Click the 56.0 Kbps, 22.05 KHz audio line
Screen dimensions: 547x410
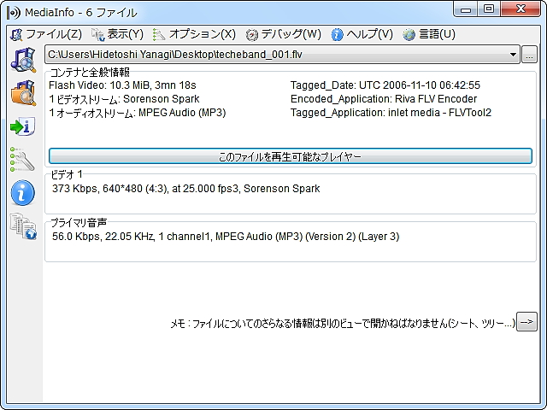(226, 237)
